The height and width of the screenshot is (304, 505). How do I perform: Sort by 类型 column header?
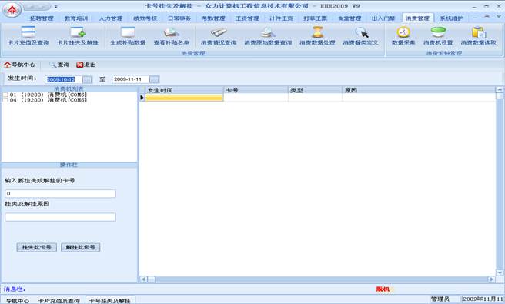316,91
